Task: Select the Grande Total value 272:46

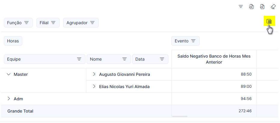Action: 245,111
